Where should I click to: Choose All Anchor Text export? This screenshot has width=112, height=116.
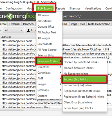coord(49,32)
